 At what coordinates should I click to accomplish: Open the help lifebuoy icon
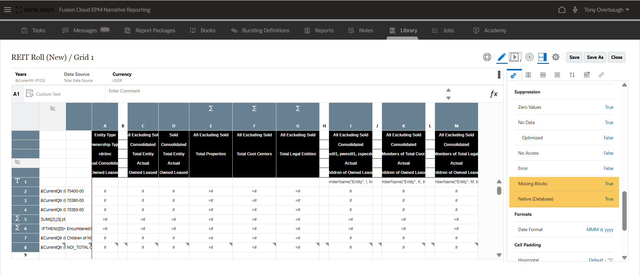(487, 57)
